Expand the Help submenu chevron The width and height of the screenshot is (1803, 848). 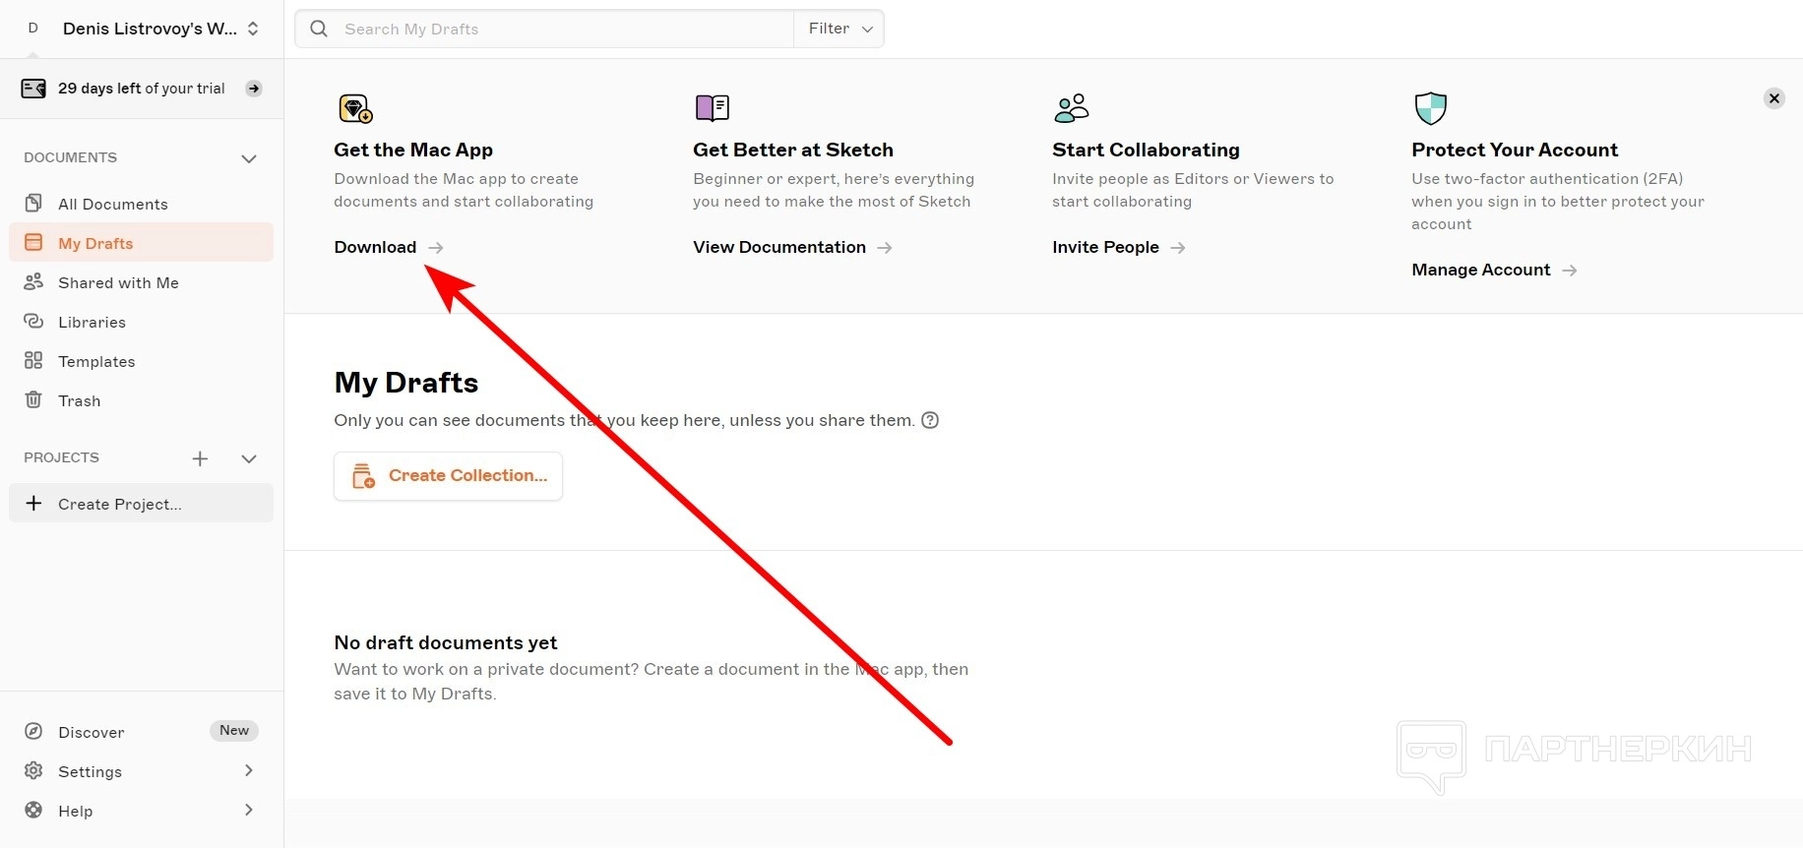[249, 811]
